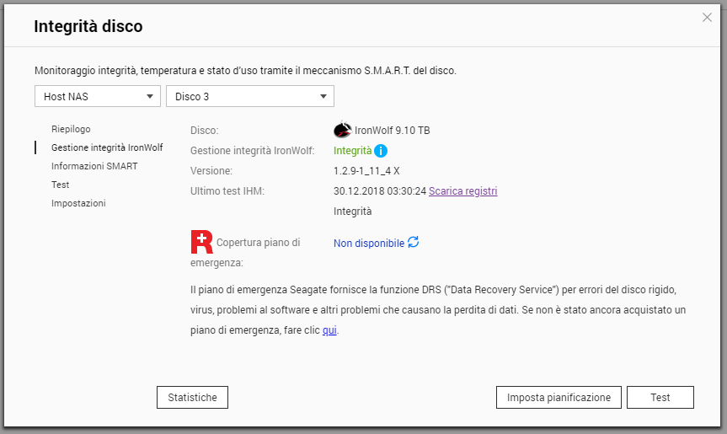Open the Host NAS dropdown

tap(98, 97)
